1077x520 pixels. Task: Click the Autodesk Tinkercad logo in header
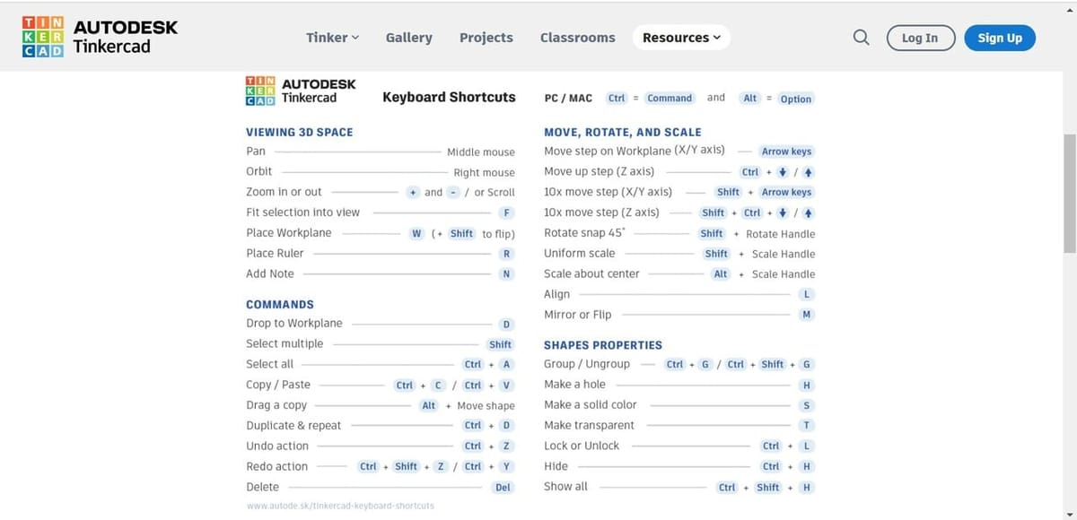click(x=100, y=37)
